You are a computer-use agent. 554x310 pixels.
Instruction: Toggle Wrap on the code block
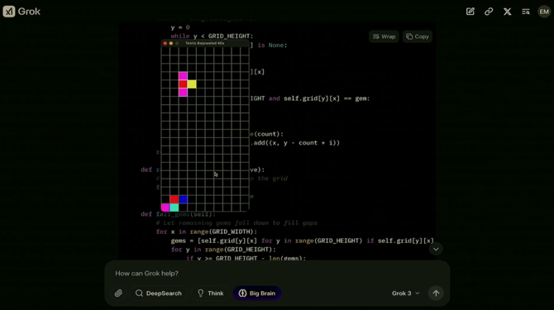[384, 36]
